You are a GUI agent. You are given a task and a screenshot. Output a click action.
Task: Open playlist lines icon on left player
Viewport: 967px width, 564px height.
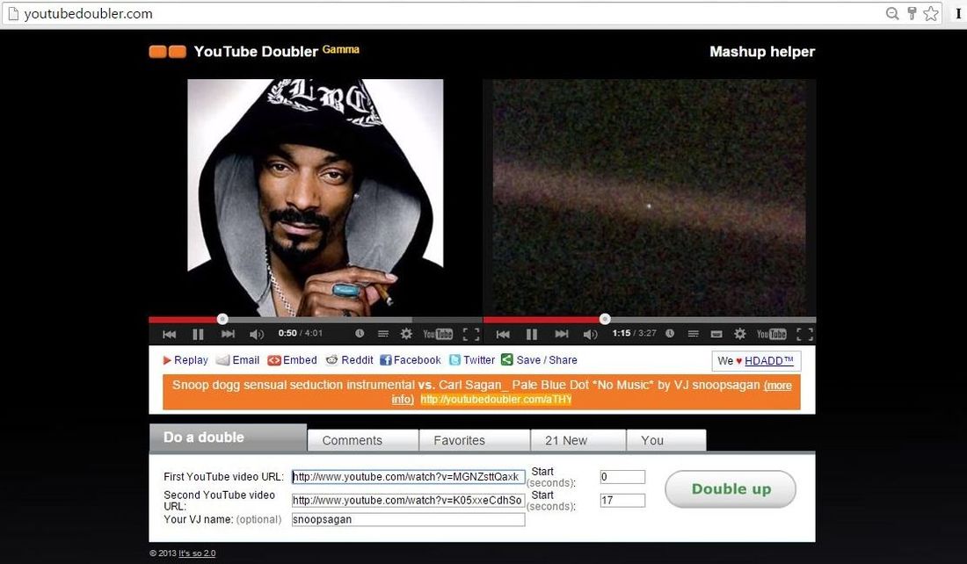pyautogui.click(x=383, y=334)
